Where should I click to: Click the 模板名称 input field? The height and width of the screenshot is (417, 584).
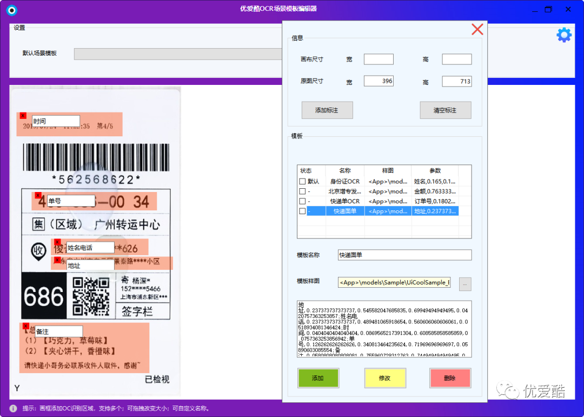pos(404,255)
